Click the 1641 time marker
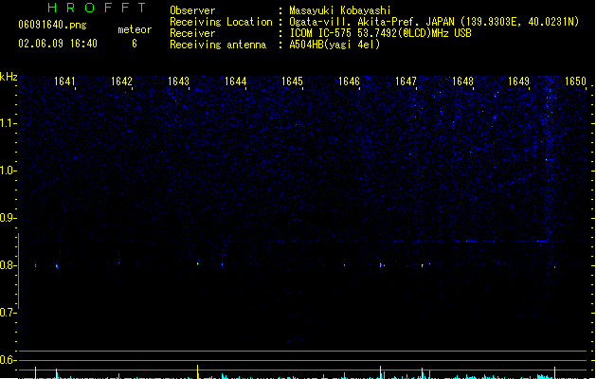 point(64,81)
